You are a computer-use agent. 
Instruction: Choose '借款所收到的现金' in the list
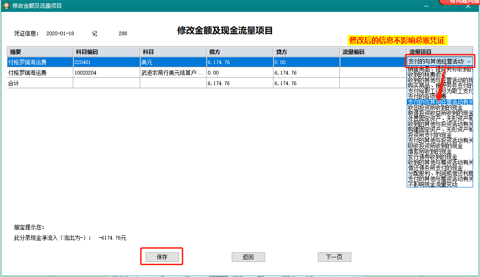coord(430,151)
